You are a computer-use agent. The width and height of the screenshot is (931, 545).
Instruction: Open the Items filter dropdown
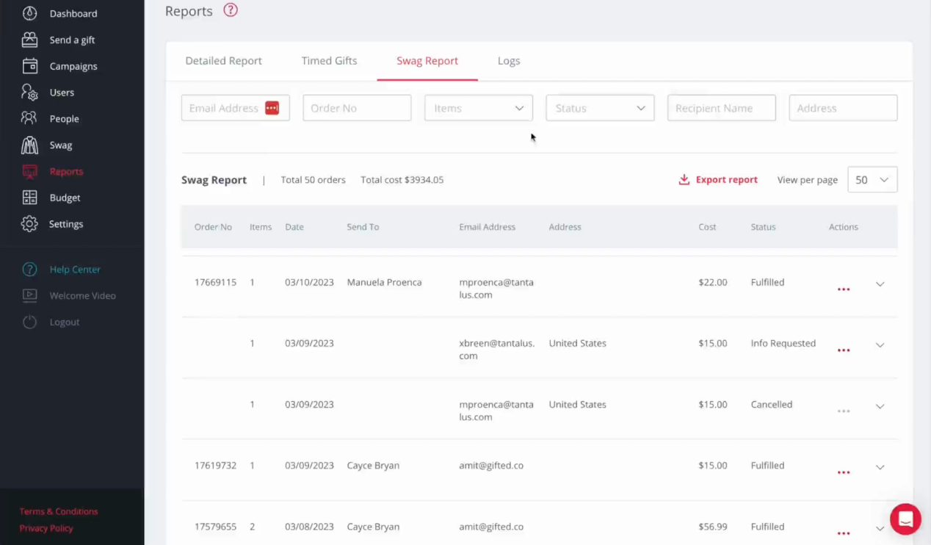point(479,108)
